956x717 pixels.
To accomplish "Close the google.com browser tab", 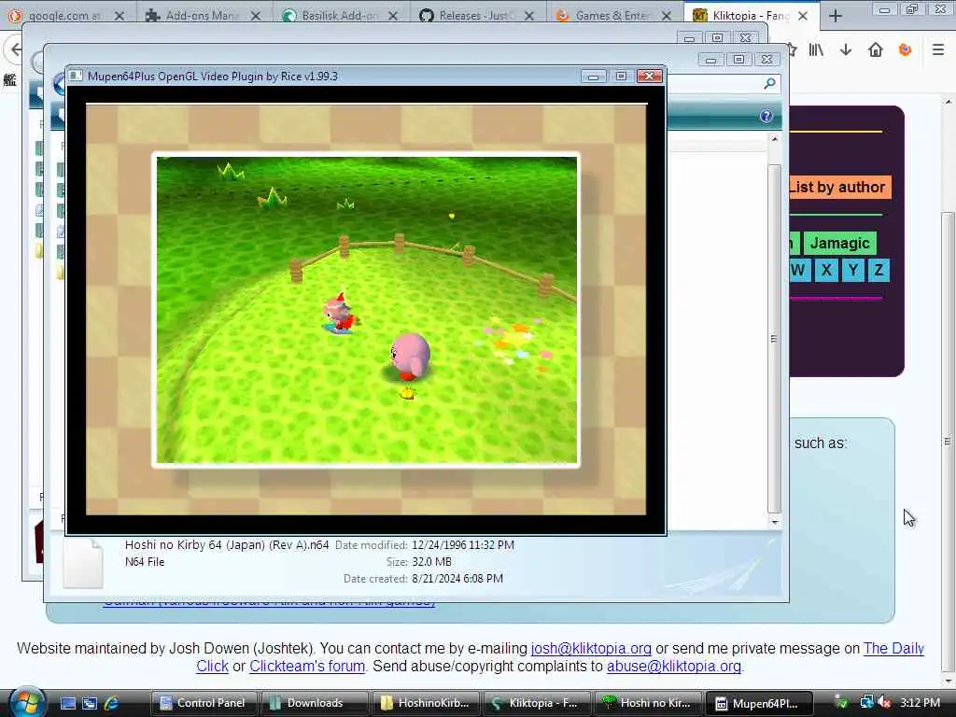I will coord(119,16).
